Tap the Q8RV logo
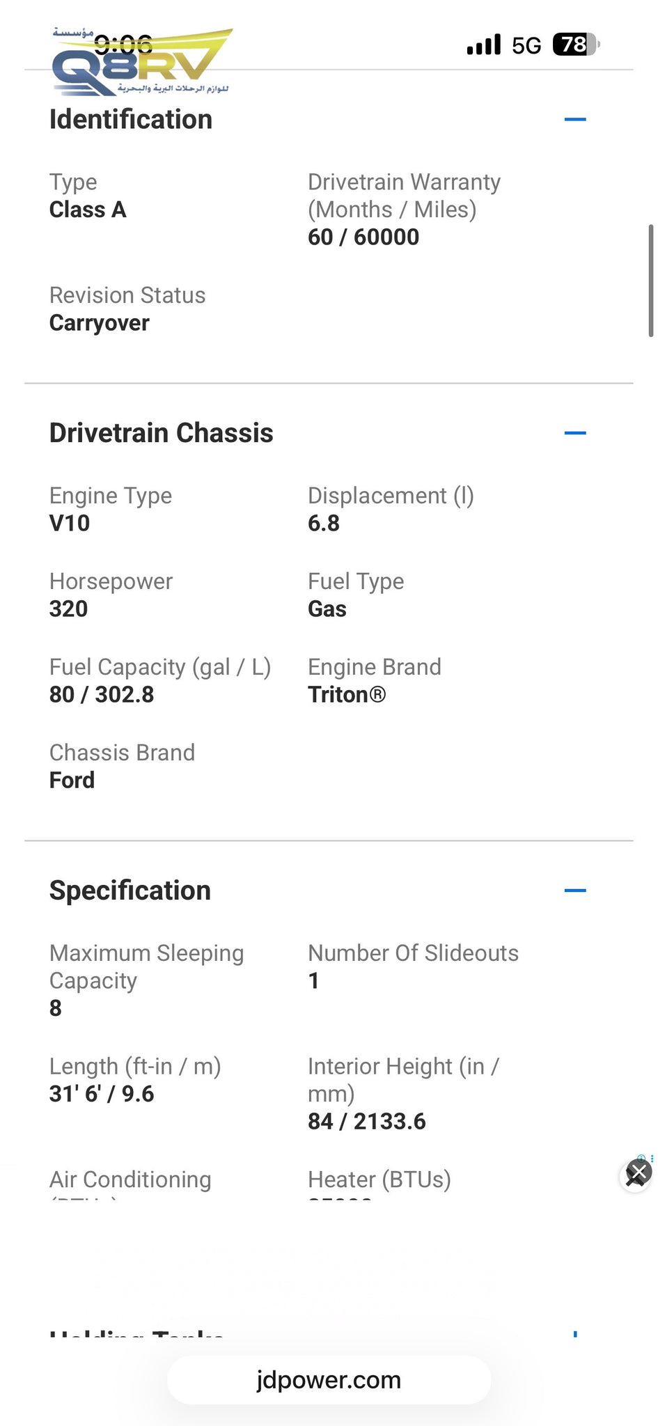This screenshot has width=658, height=1426. pos(142,63)
